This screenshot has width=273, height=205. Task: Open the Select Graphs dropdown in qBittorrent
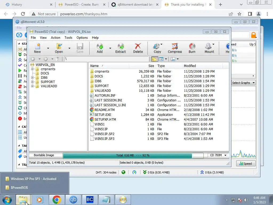pos(243,83)
